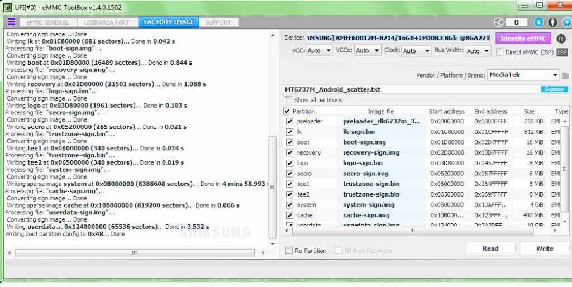
Task: Click the log horizontal scrollbar thumb
Action: pyautogui.click(x=134, y=253)
